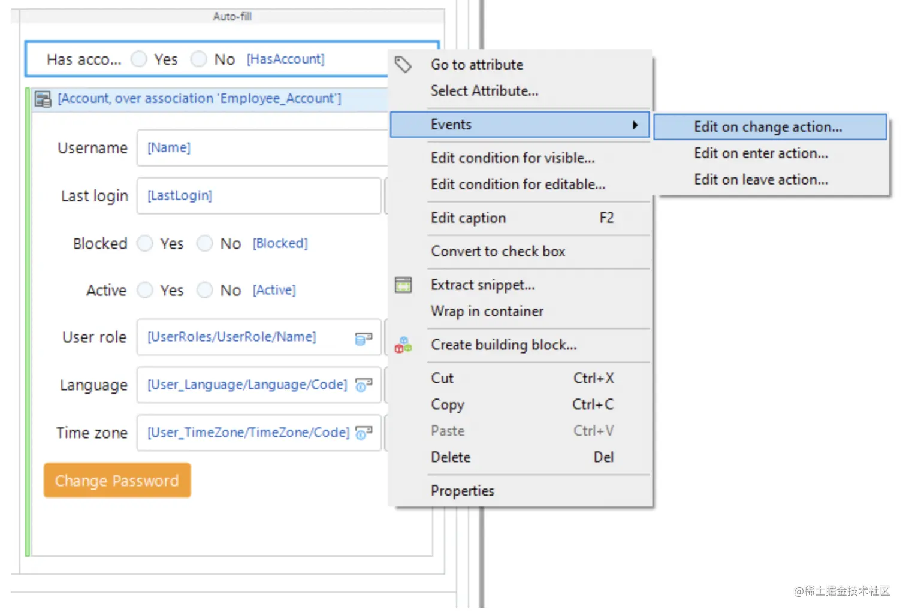Image resolution: width=906 pixels, height=613 pixels.
Task: Click the Extract snippet icon
Action: [x=403, y=285]
